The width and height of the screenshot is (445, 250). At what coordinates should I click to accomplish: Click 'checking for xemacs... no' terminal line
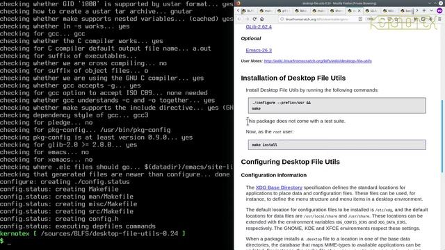coord(47,160)
